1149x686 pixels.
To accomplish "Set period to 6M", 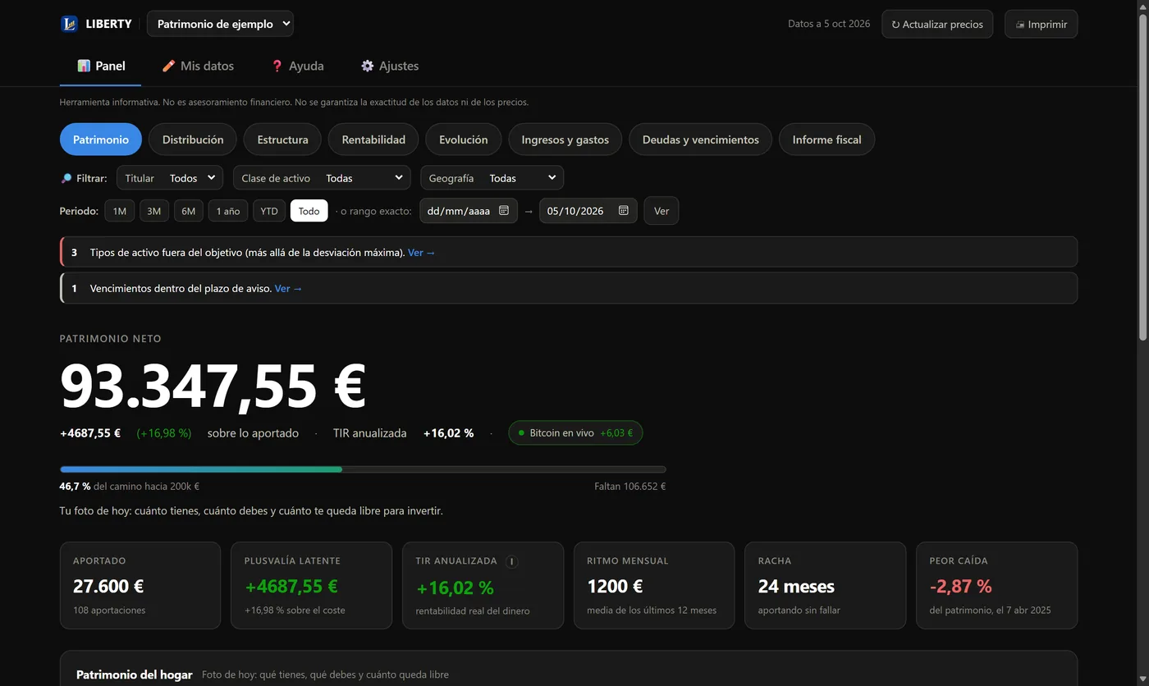I will click(189, 211).
